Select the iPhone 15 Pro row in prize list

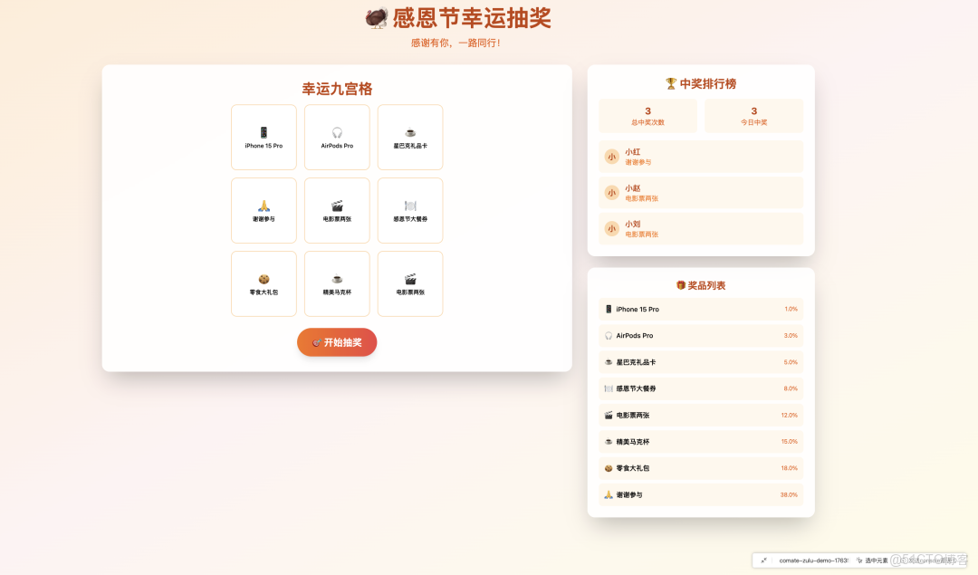pyautogui.click(x=700, y=309)
